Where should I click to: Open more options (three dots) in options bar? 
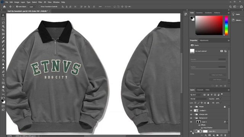[100, 7]
